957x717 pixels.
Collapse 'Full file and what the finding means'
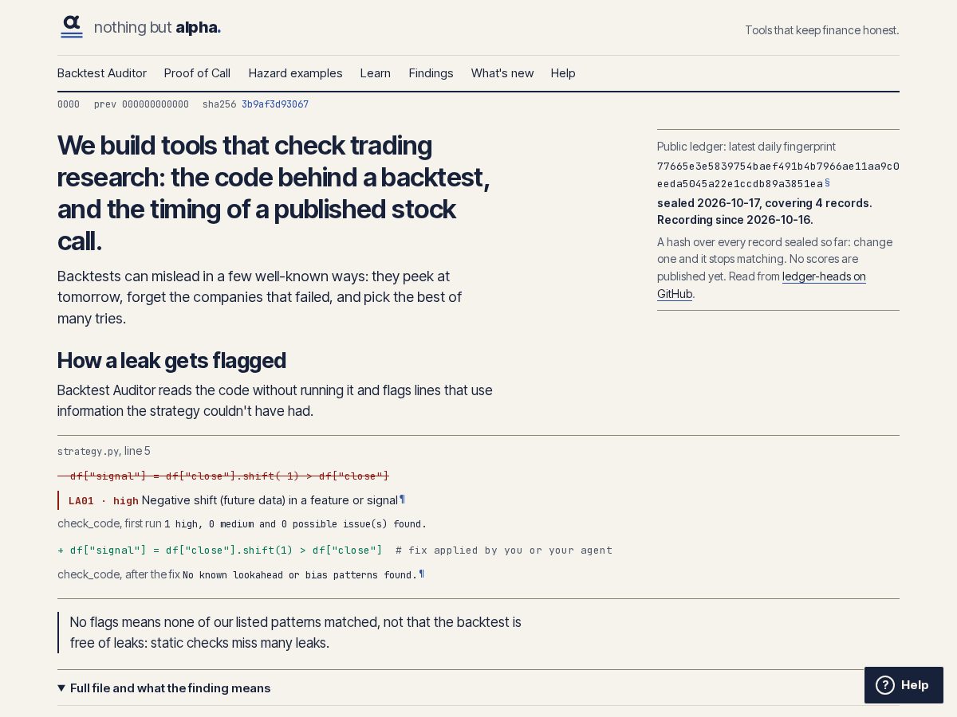[x=164, y=688]
